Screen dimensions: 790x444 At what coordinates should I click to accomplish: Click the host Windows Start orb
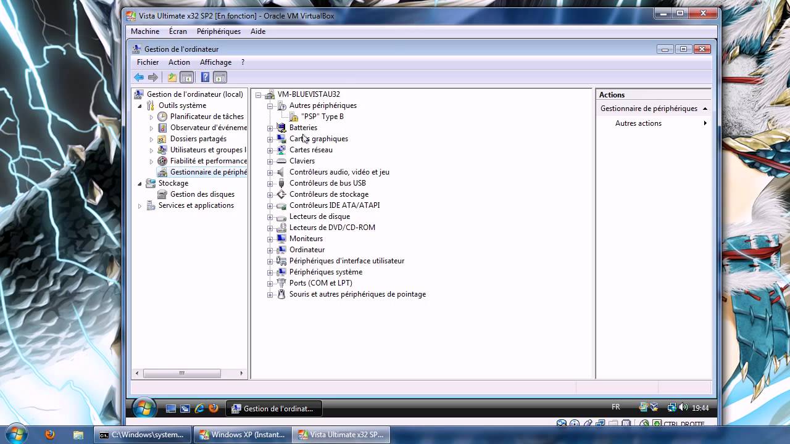point(16,434)
